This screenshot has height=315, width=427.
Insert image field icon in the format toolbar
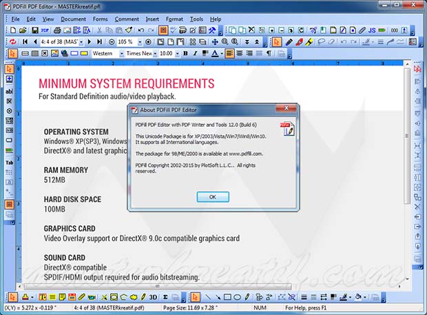point(54,53)
